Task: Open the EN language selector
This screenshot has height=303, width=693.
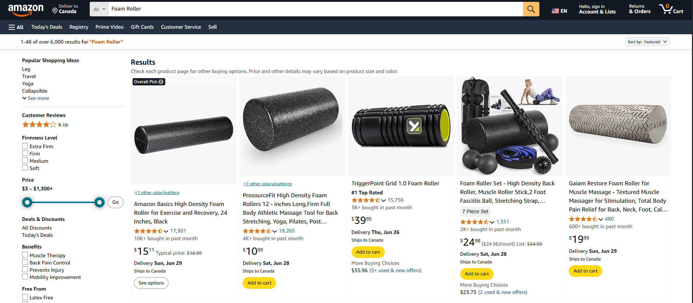Action: (x=559, y=11)
